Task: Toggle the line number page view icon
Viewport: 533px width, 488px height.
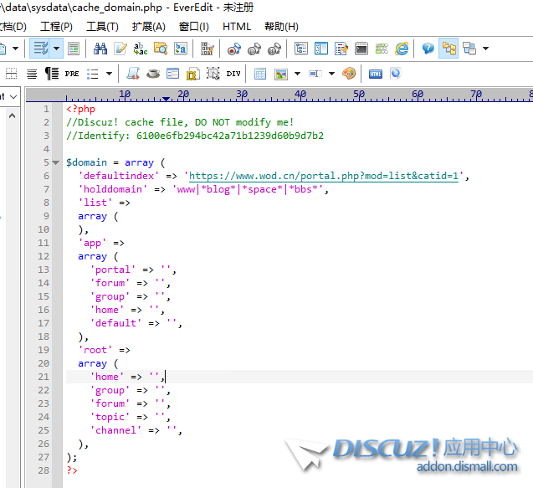Action: coord(74,49)
